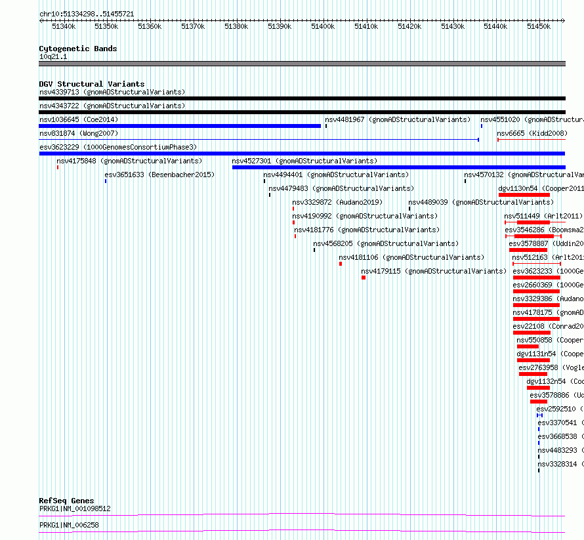Image resolution: width=584 pixels, height=540 pixels.
Task: Open nsv4481967 gnomAD variant label
Action: click(x=398, y=119)
